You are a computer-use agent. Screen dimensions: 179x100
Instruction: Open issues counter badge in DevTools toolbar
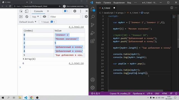(x=66, y=11)
